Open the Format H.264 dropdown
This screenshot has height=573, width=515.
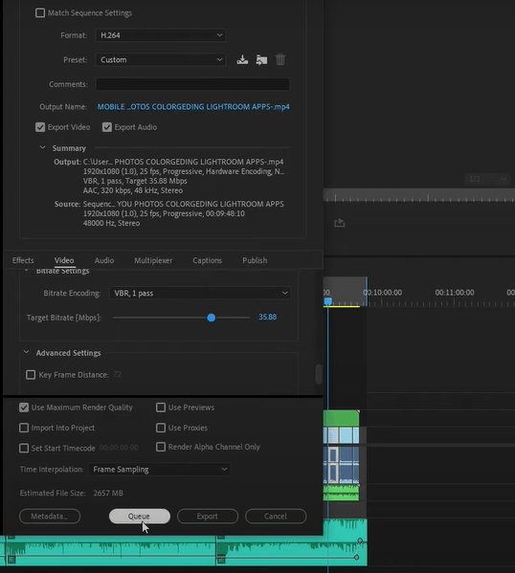tap(161, 35)
